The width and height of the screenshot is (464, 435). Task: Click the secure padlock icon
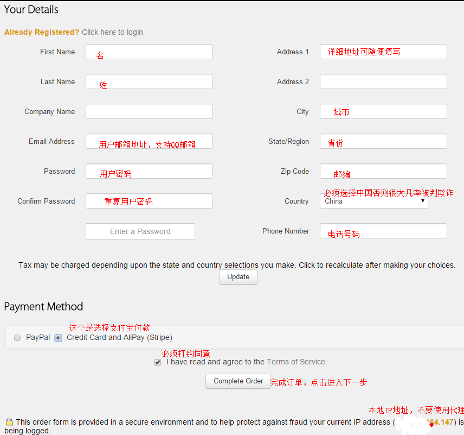(x=9, y=421)
